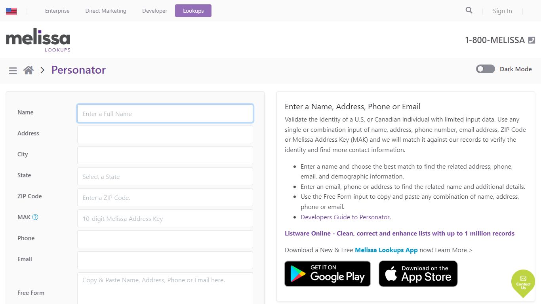Open the Select a State dropdown
This screenshot has width=541, height=304.
165,177
